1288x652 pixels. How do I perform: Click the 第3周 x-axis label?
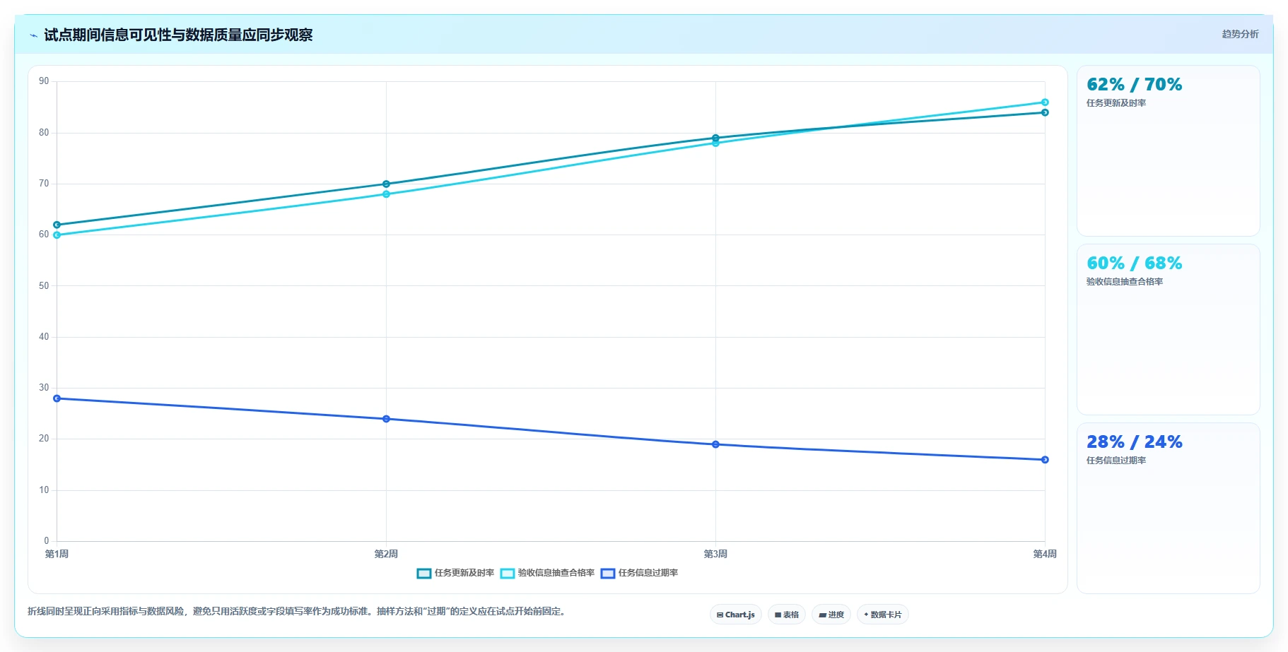pyautogui.click(x=715, y=554)
